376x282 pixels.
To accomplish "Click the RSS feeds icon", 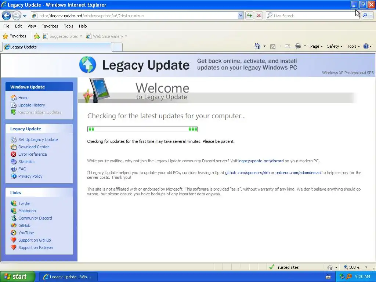I will 273,47.
